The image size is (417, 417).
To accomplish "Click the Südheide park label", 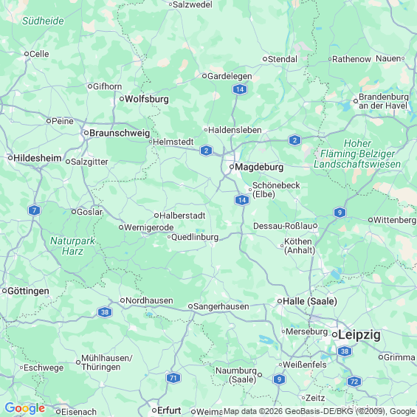I will click(43, 21).
